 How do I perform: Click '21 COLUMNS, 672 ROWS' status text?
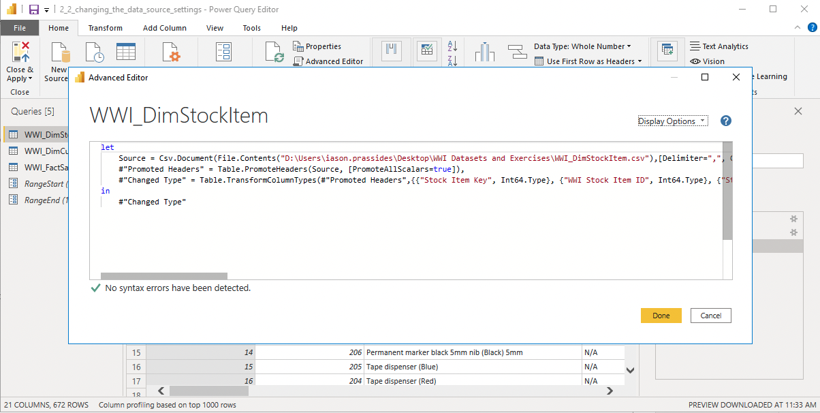pos(46,405)
